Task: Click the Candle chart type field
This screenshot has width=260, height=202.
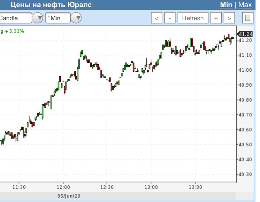Action: pos(16,18)
